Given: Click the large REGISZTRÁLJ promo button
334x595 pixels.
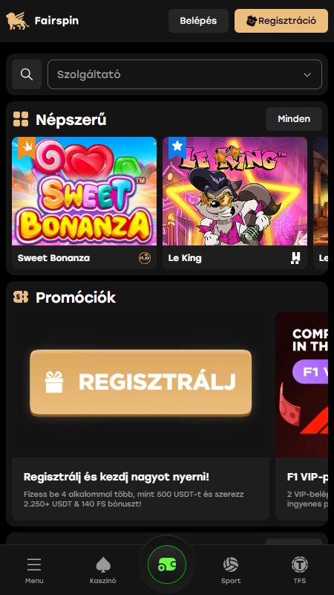Looking at the screenshot, I should click(140, 382).
